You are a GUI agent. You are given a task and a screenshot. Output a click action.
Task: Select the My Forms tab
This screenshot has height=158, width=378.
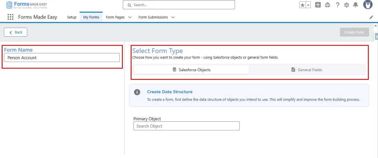point(91,17)
